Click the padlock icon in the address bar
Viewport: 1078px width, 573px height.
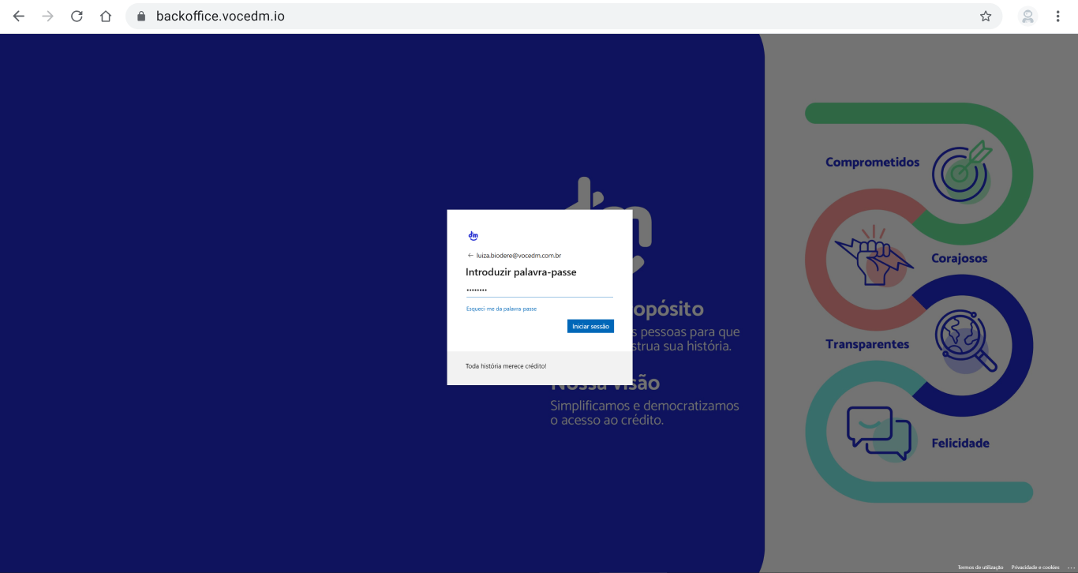point(141,16)
